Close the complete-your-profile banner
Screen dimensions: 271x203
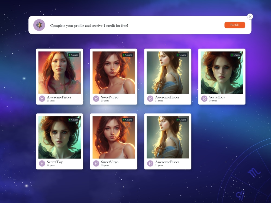(250, 17)
